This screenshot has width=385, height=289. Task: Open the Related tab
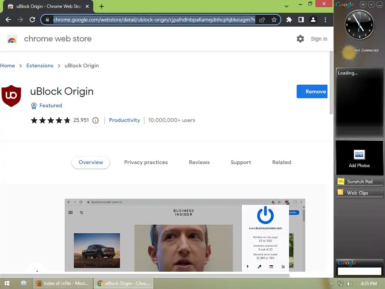[x=282, y=162]
